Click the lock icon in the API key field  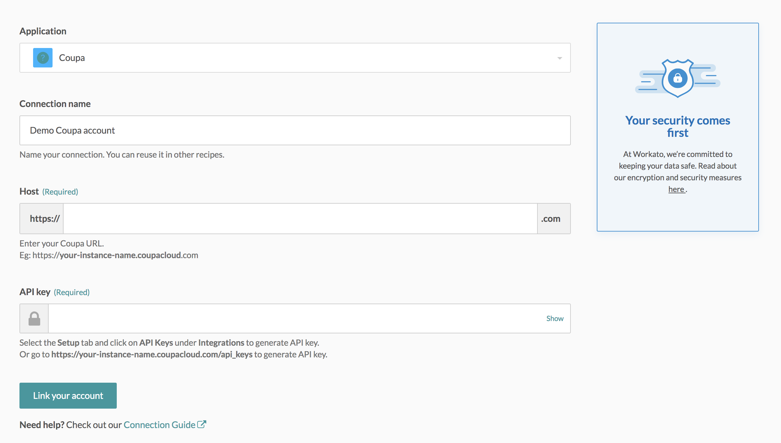[34, 318]
